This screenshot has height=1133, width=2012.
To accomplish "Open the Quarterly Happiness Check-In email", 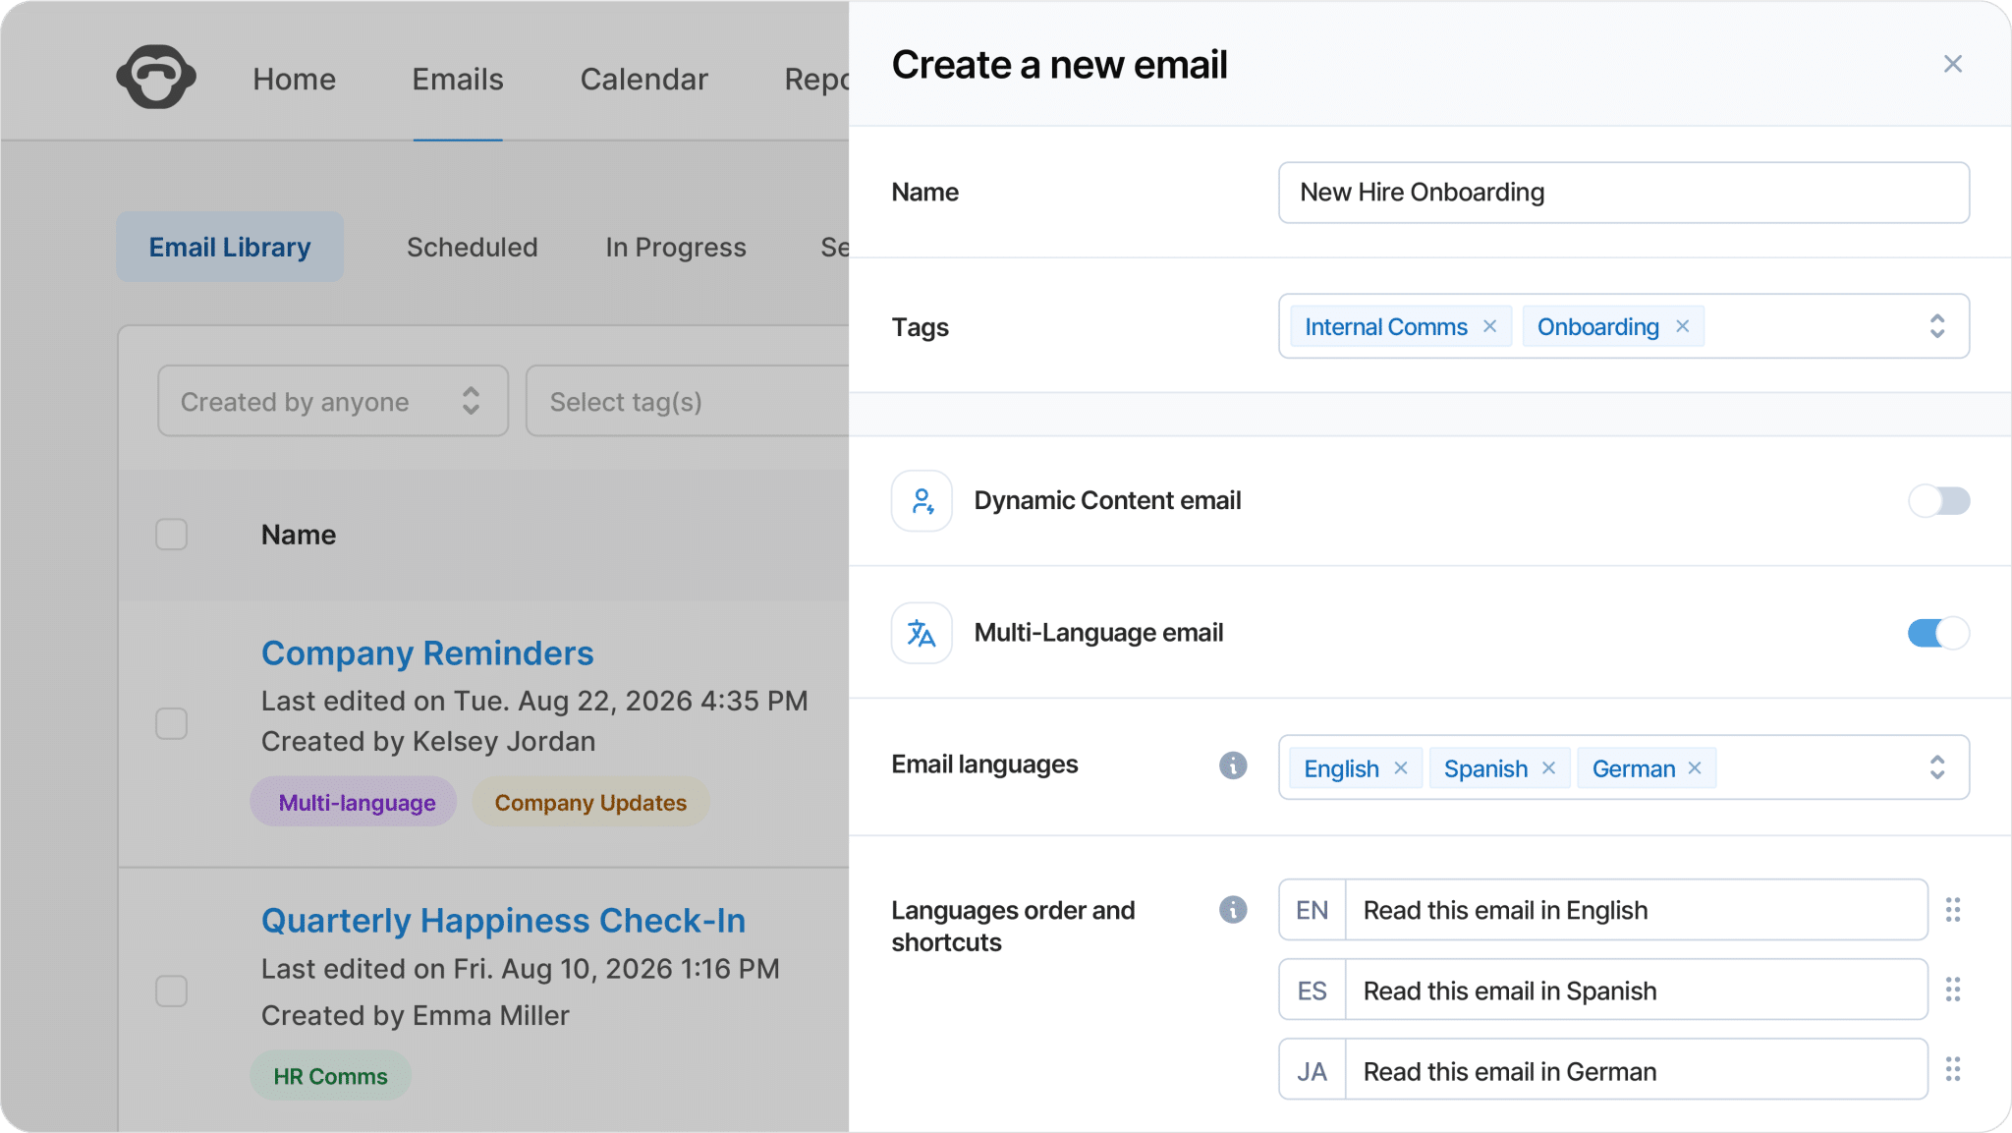I will pyautogui.click(x=504, y=921).
